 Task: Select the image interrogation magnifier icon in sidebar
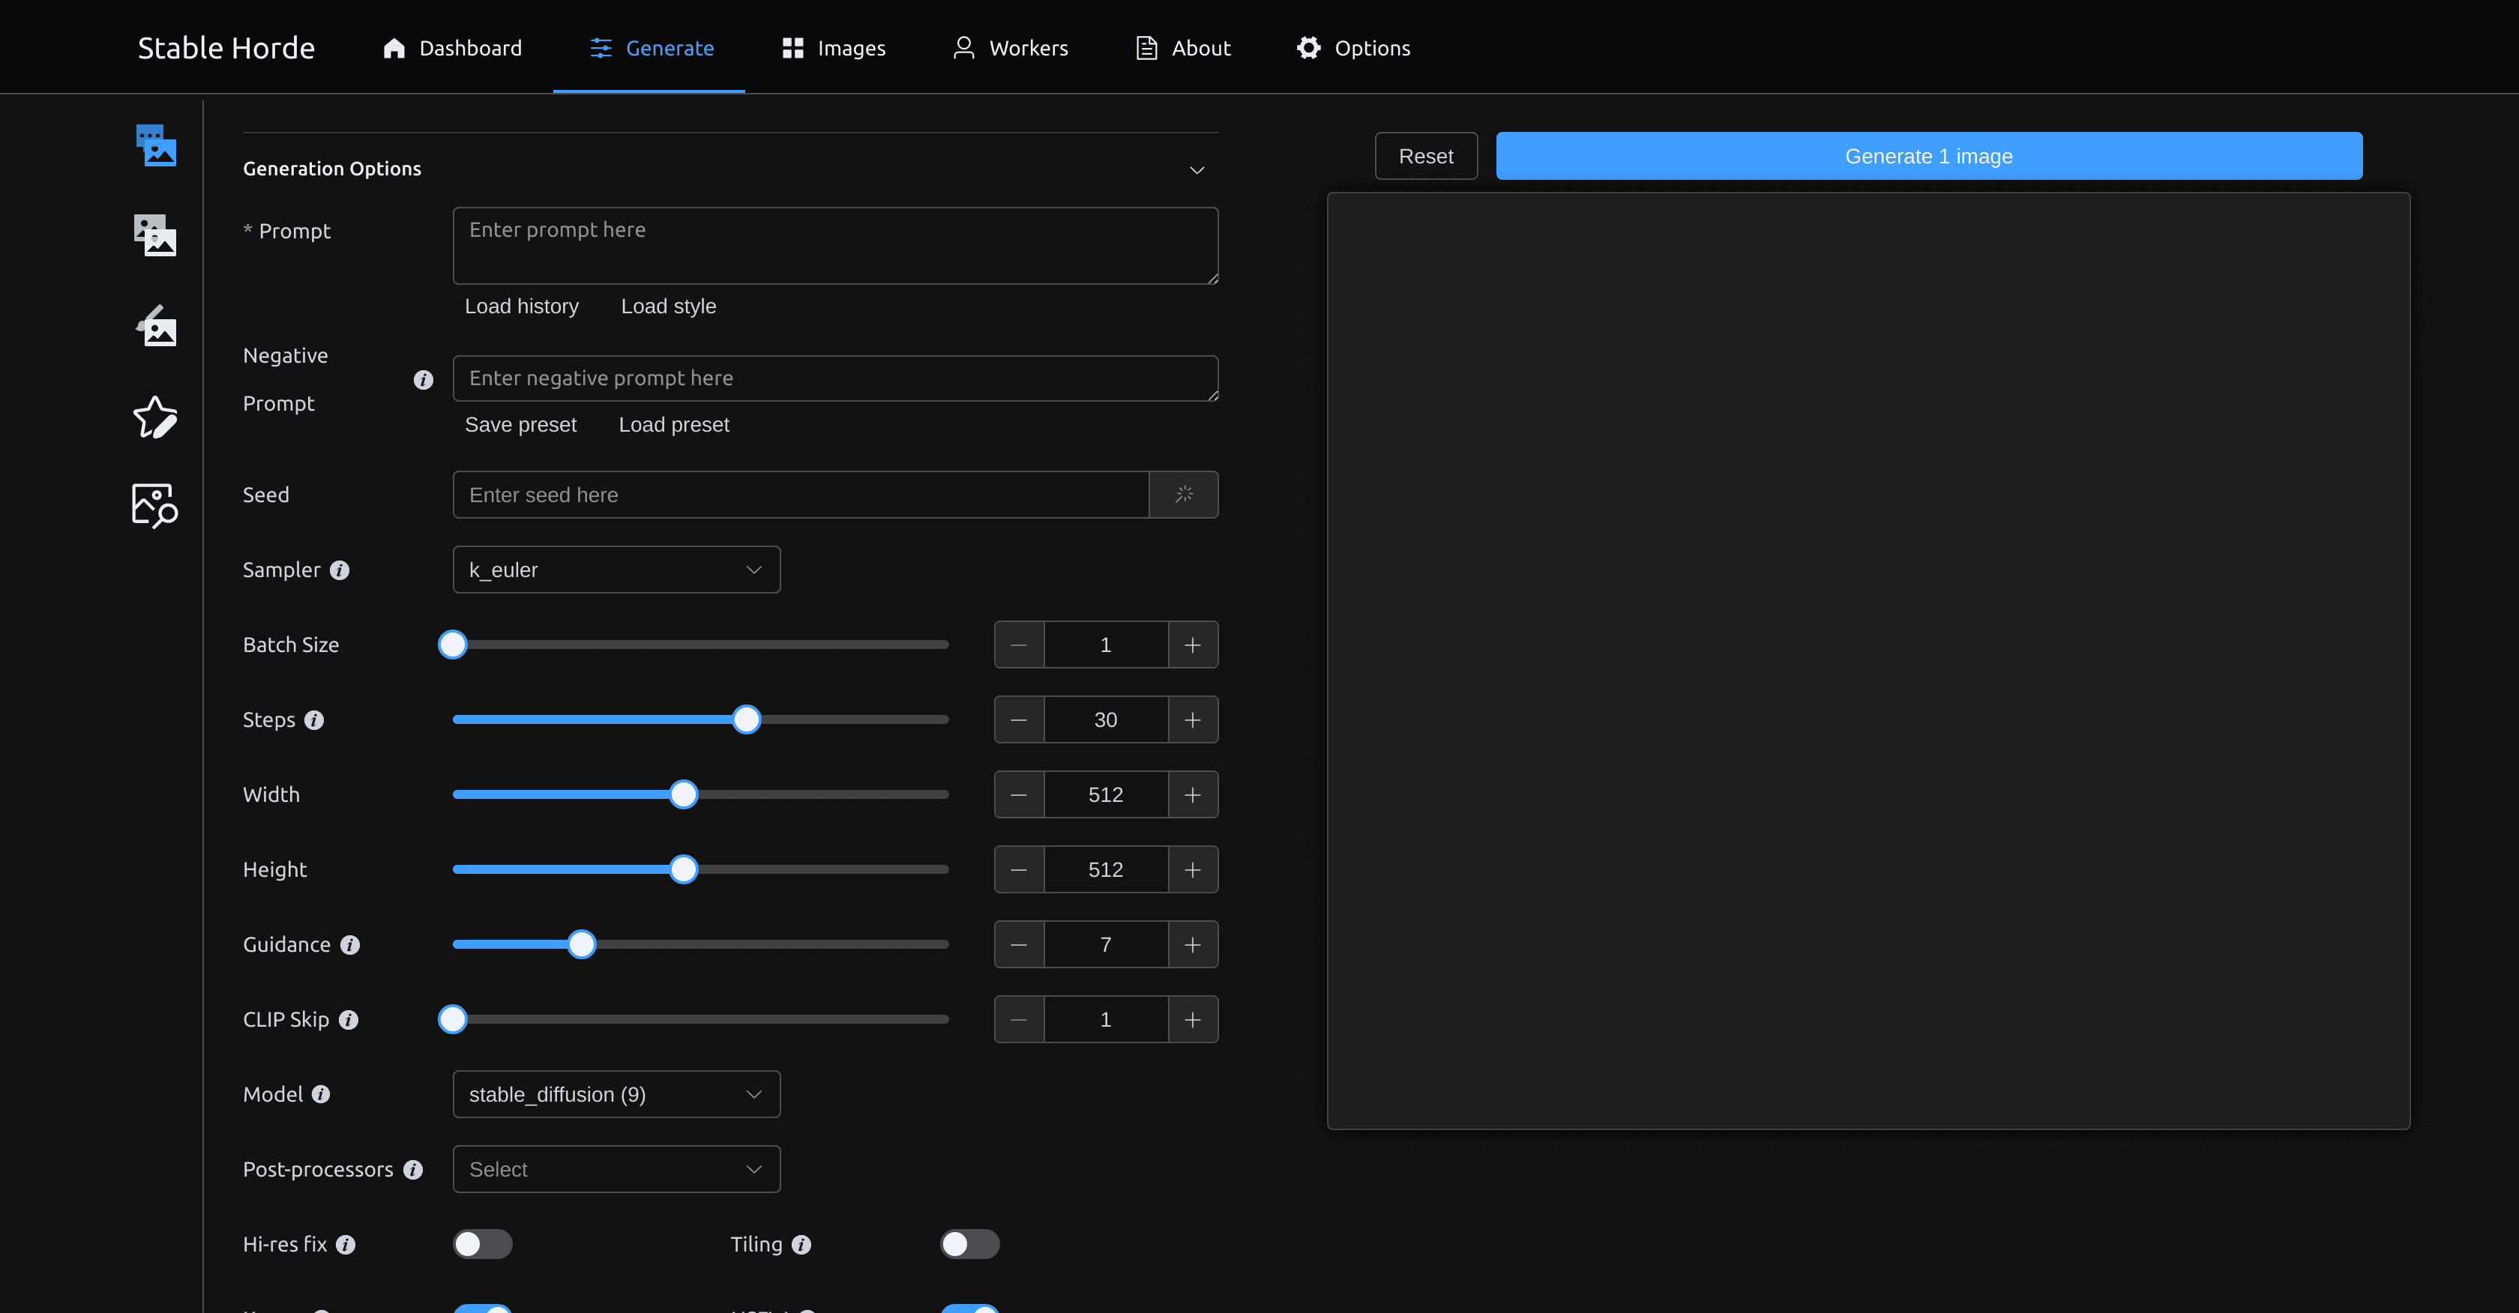[x=155, y=504]
